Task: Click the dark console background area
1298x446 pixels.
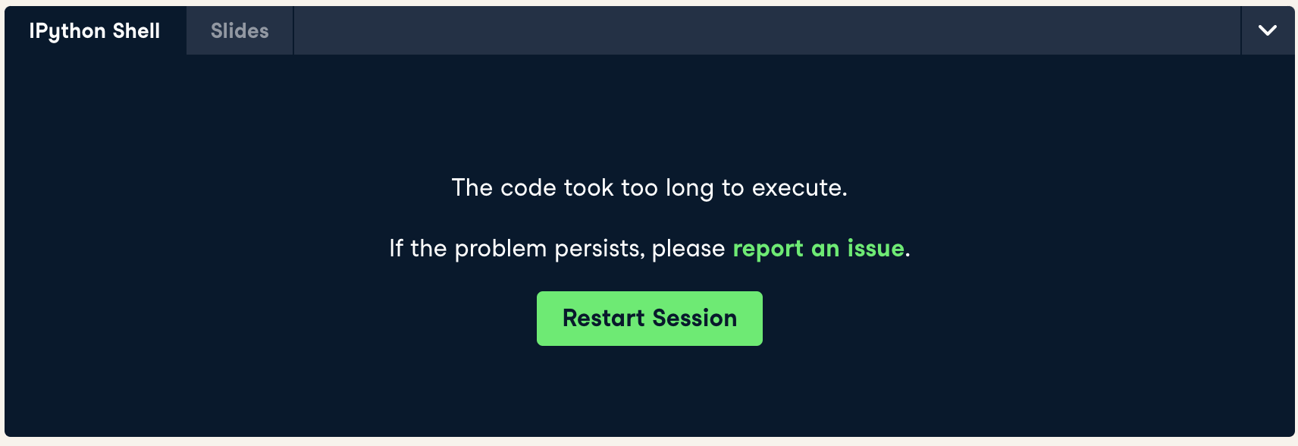Action: pos(227,341)
